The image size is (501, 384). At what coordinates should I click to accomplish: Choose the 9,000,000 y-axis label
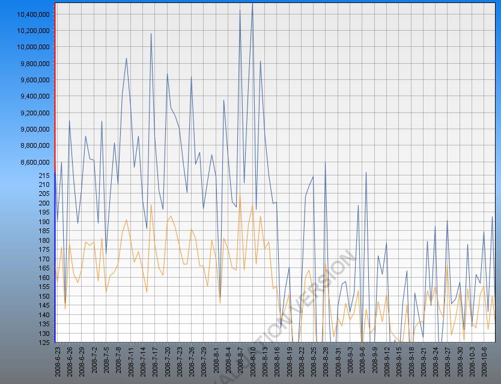[35, 129]
